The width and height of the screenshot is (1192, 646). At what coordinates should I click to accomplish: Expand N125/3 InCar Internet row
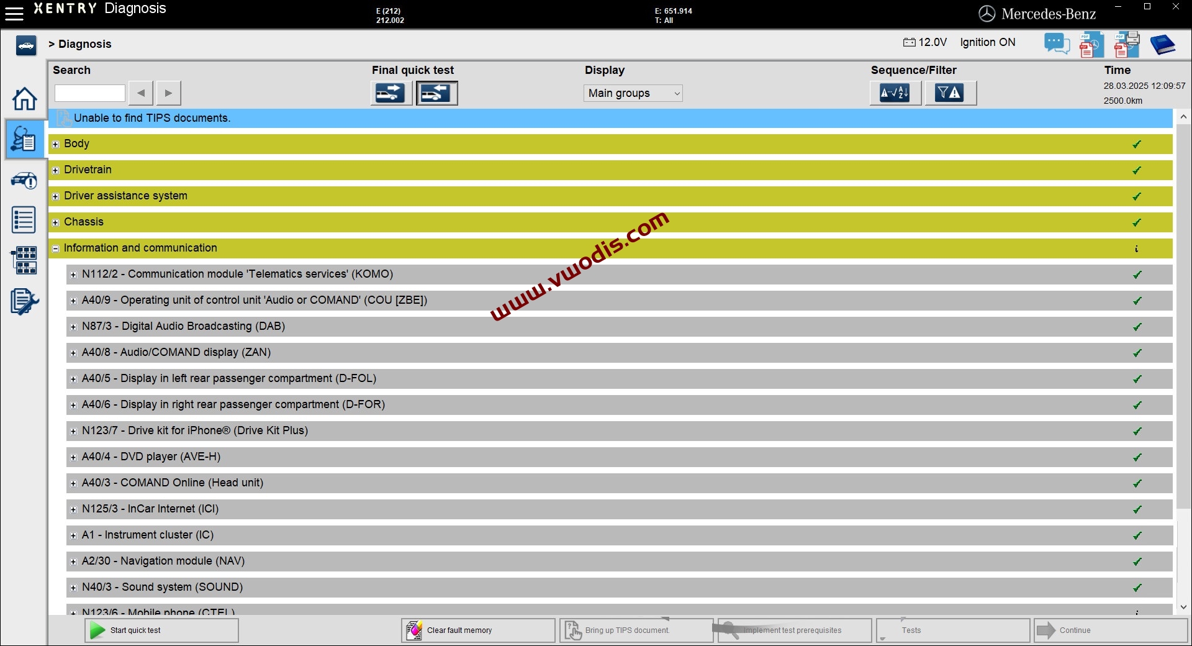point(73,509)
